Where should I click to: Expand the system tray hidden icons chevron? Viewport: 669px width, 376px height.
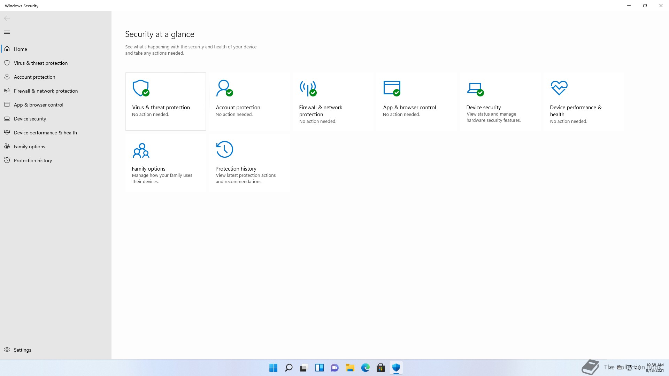pyautogui.click(x=611, y=367)
